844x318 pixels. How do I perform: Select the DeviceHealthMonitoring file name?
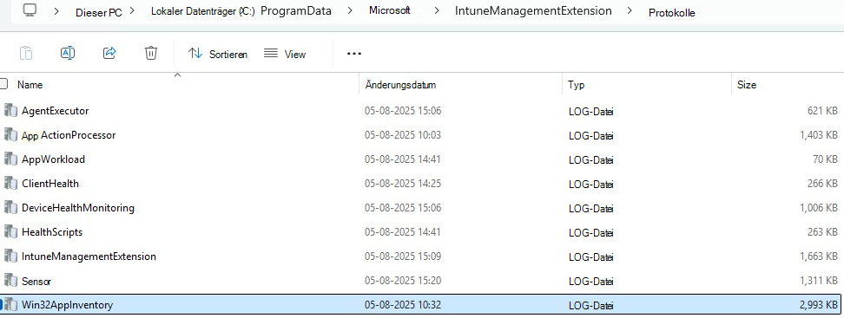coord(78,208)
